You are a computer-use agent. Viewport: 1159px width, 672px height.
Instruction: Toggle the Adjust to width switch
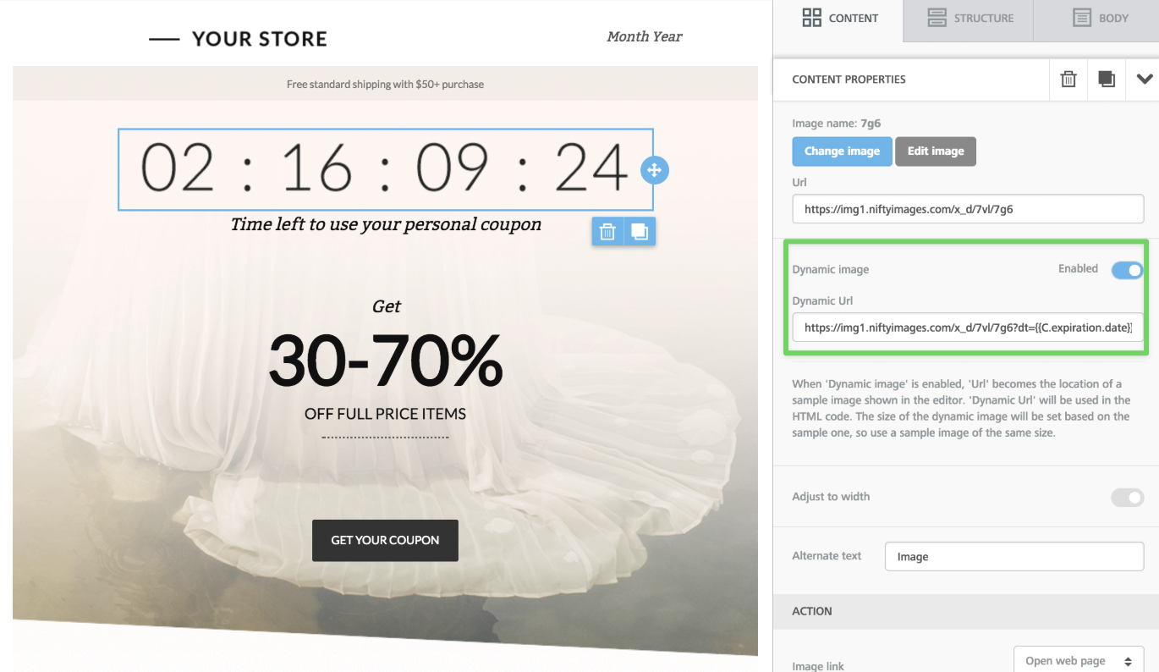point(1127,498)
